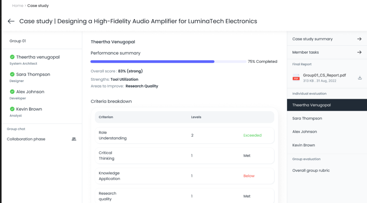
Task: Click the arrow next to Member tasks
Action: point(359,52)
